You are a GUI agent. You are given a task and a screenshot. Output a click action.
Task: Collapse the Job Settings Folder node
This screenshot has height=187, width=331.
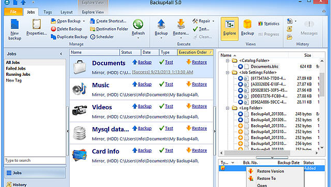point(228,73)
